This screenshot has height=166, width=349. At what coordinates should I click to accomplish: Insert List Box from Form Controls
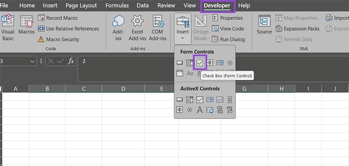click(x=220, y=63)
